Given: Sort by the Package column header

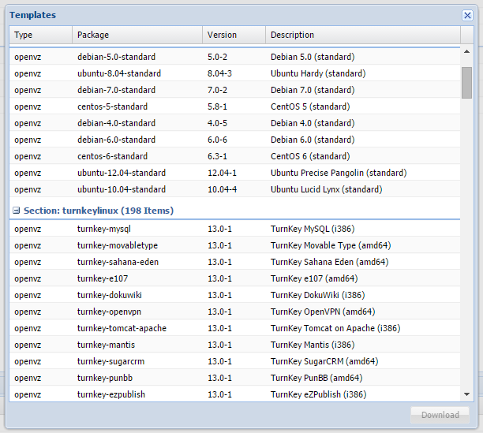Looking at the screenshot, I should pos(137,35).
